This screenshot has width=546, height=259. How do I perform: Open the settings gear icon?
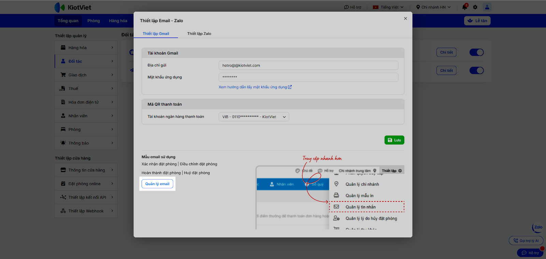[475, 7]
